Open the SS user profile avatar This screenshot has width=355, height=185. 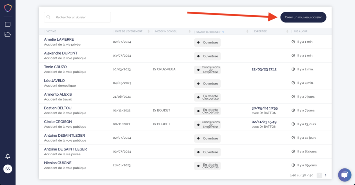(8, 169)
